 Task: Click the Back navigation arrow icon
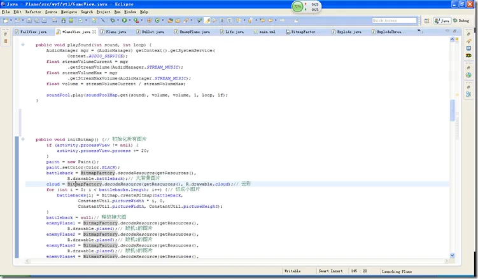coord(271,20)
